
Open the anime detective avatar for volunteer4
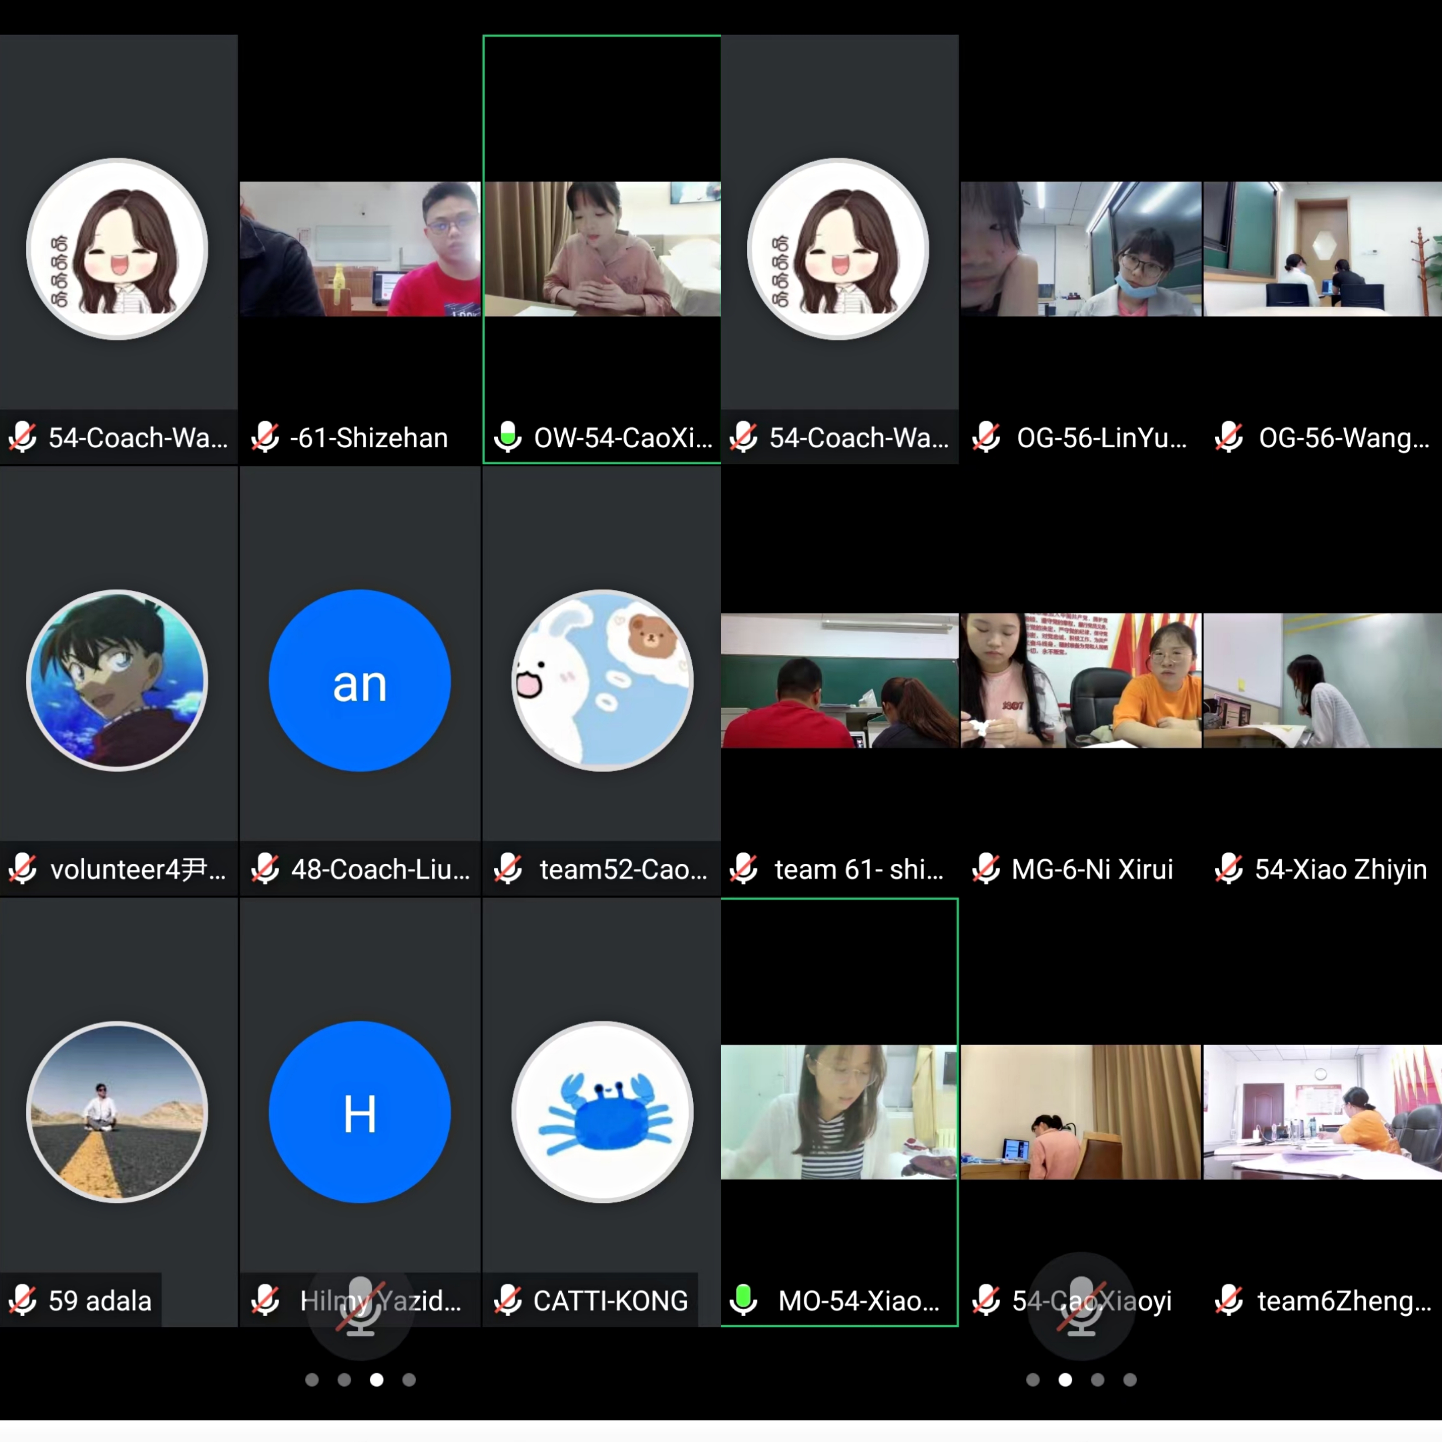117,681
